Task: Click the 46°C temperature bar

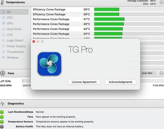Action: (109, 24)
